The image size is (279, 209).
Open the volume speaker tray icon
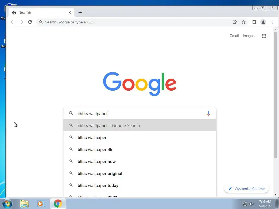coord(251,204)
